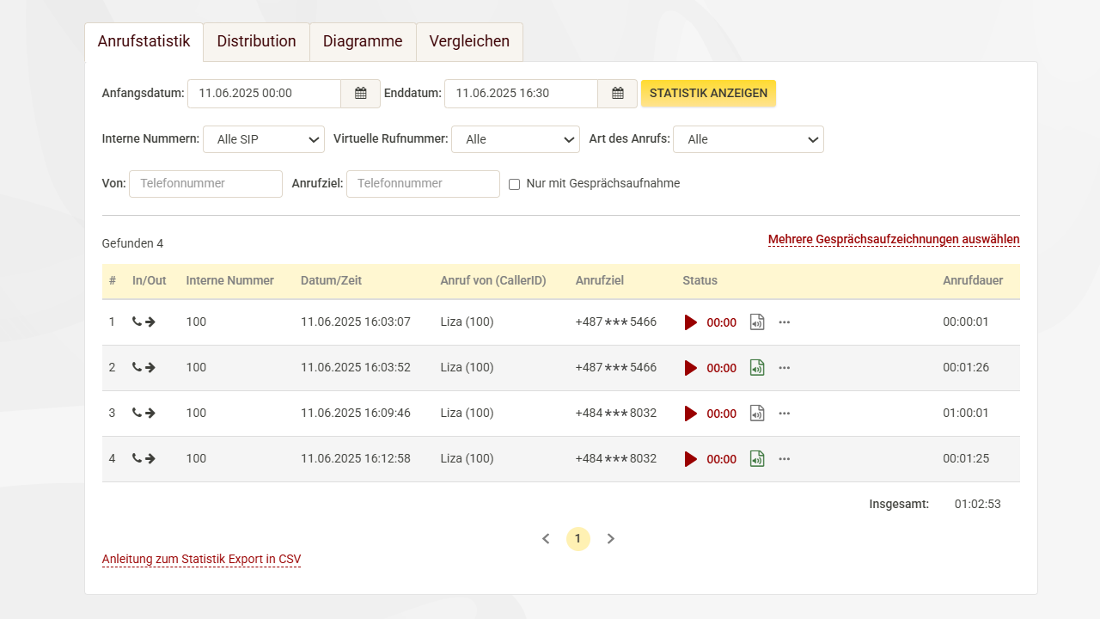Click outgoing call icon in row 3
This screenshot has height=619, width=1100.
click(144, 413)
